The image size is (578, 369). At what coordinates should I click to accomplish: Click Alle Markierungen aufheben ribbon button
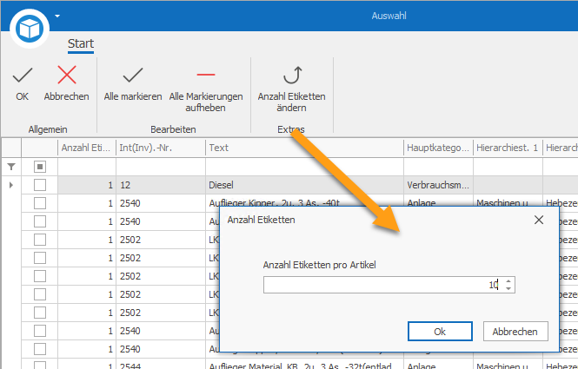(206, 89)
